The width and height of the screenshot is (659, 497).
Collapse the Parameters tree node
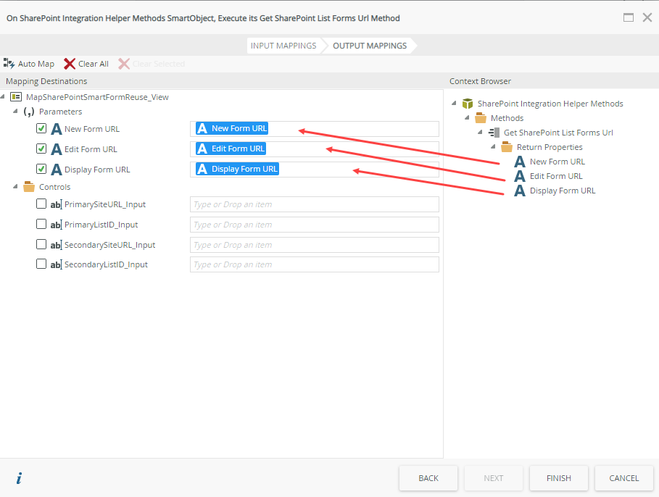[16, 112]
